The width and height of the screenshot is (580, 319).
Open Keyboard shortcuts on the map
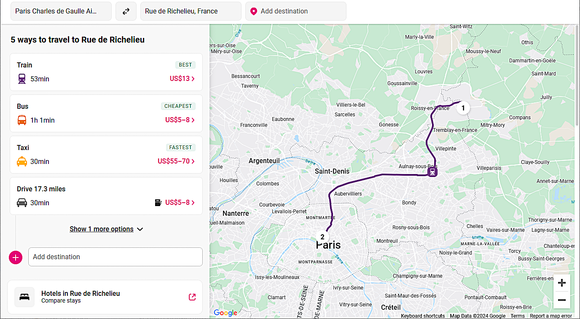coord(423,316)
